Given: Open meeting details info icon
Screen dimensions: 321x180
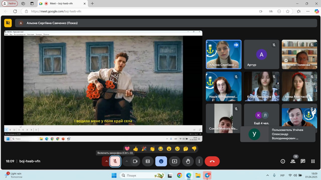Looking at the screenshot, I should click(x=283, y=161).
